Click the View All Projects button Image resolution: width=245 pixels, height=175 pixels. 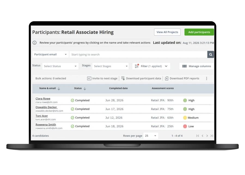tap(167, 32)
